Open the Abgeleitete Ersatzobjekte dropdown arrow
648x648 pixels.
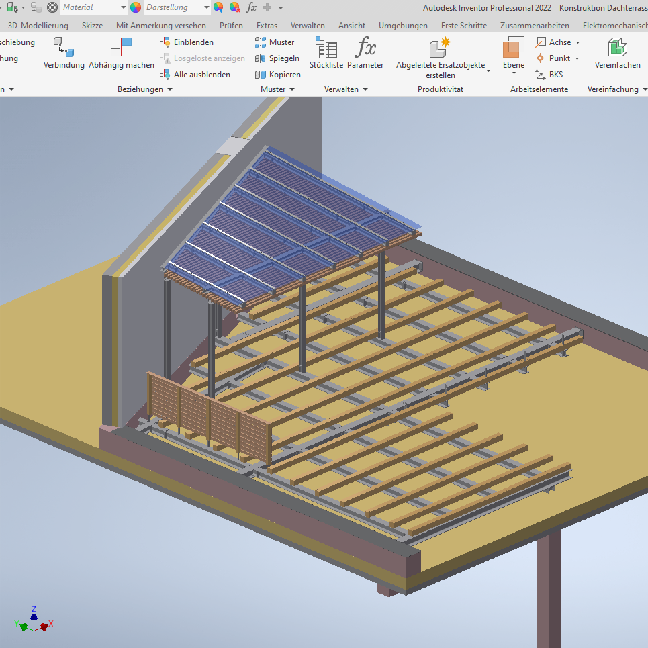click(488, 71)
